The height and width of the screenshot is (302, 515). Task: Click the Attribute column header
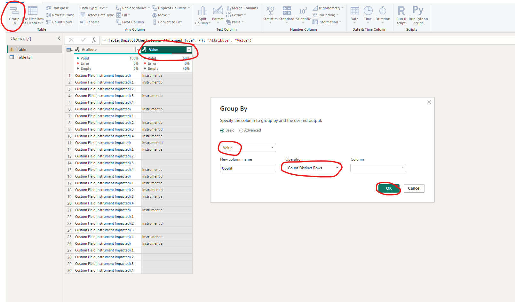coord(107,50)
